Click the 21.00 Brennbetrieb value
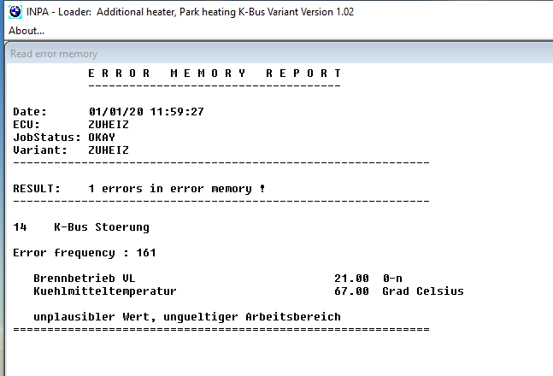Screen dimensions: 553x376 [351, 279]
